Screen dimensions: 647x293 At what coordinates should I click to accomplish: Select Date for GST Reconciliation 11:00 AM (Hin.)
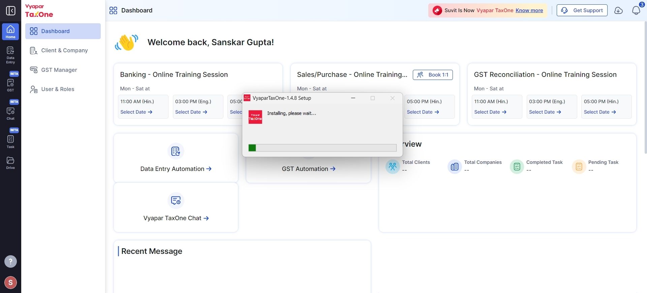pyautogui.click(x=490, y=112)
